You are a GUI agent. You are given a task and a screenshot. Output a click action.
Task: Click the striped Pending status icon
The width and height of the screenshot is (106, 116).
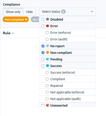pos(47,59)
